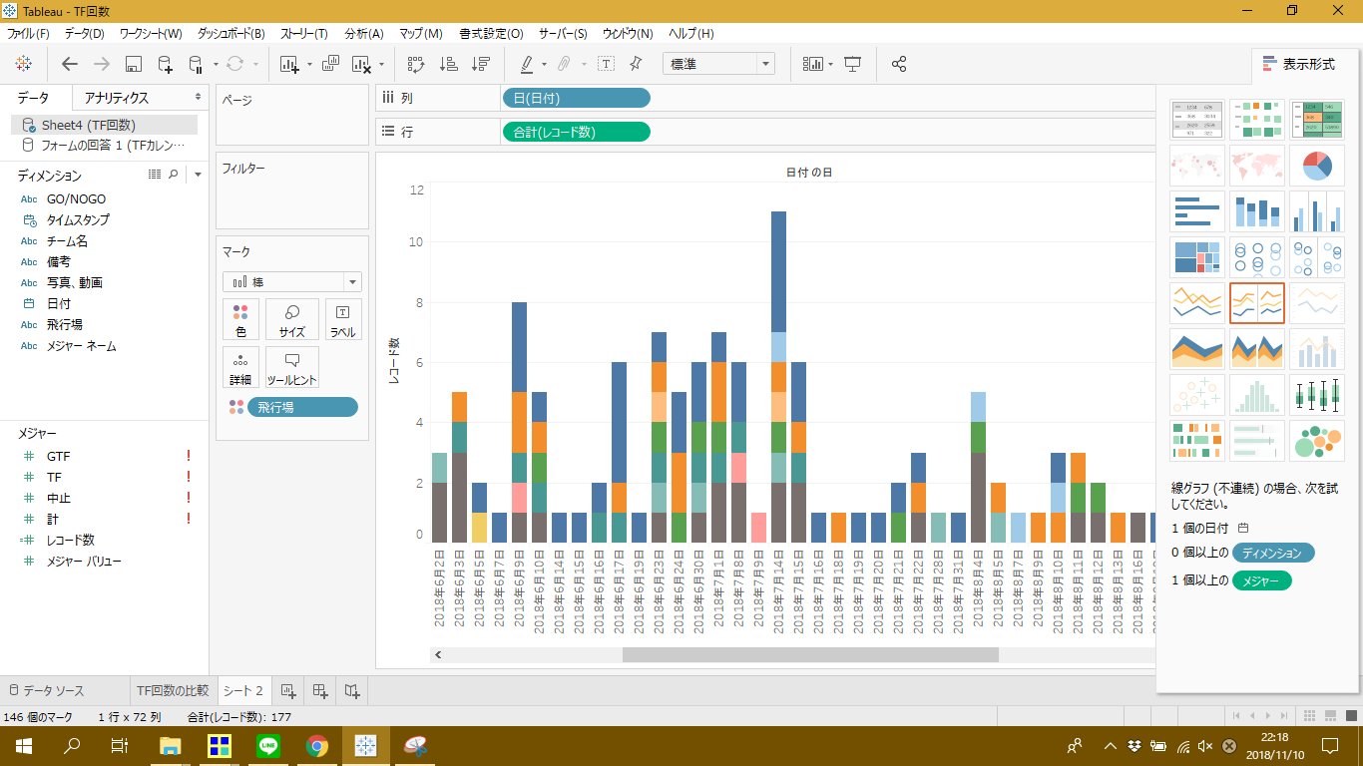Click horizontal scrollbar left arrow in chart

tap(439, 654)
